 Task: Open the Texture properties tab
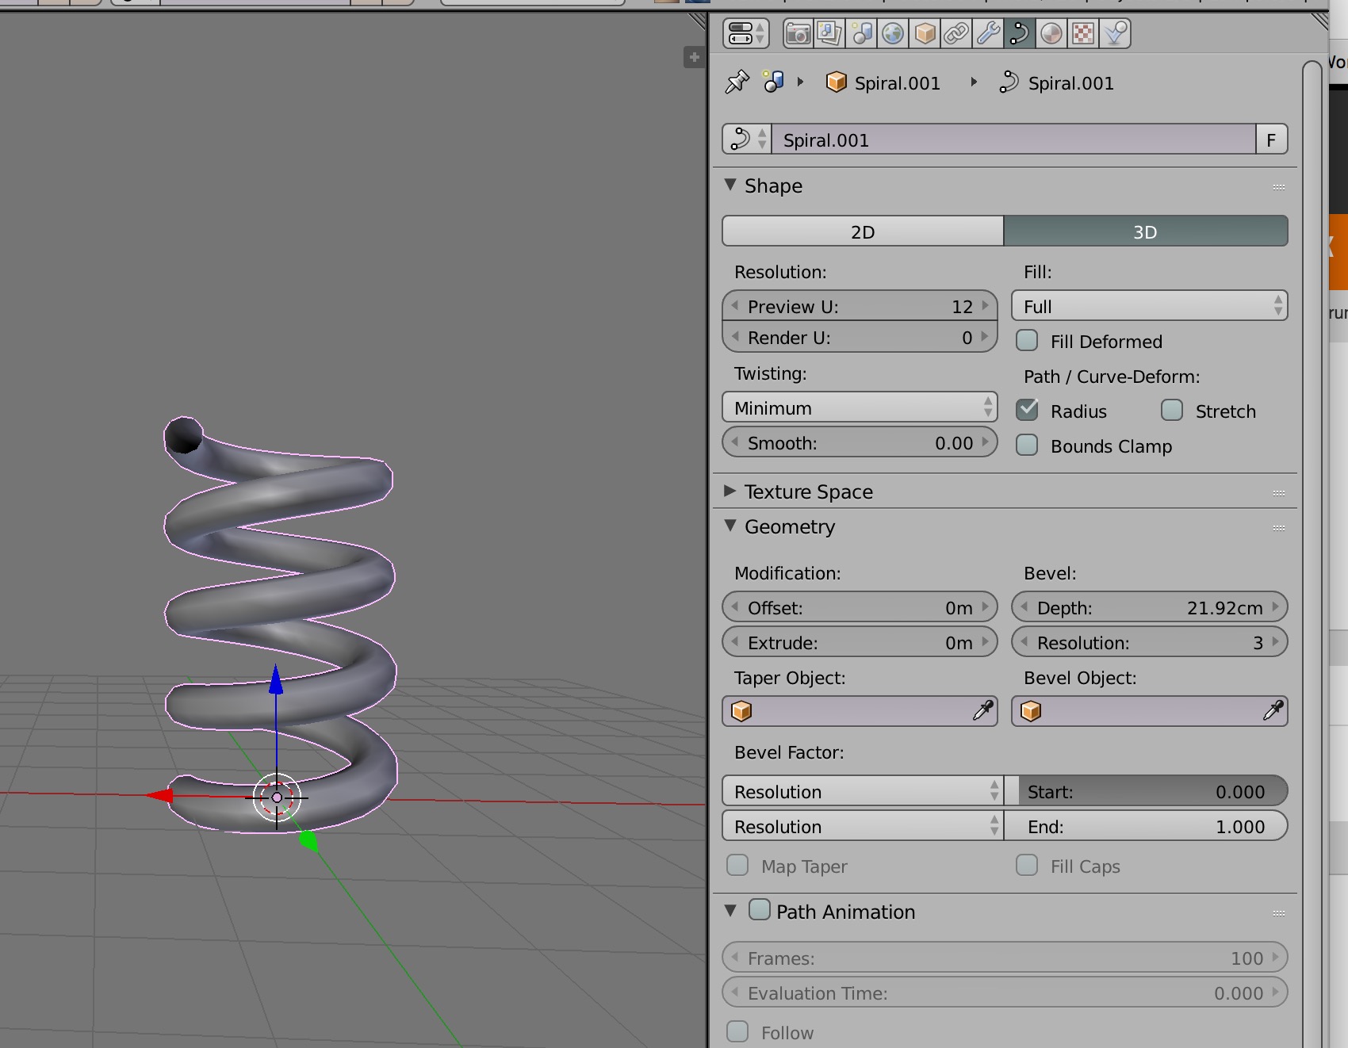tap(1083, 33)
